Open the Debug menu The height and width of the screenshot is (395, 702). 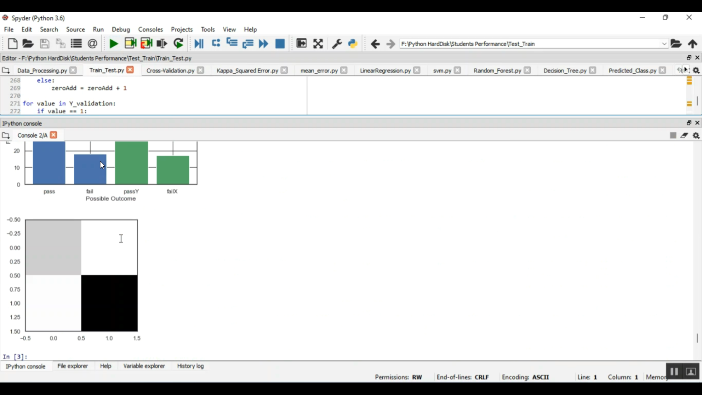121,29
